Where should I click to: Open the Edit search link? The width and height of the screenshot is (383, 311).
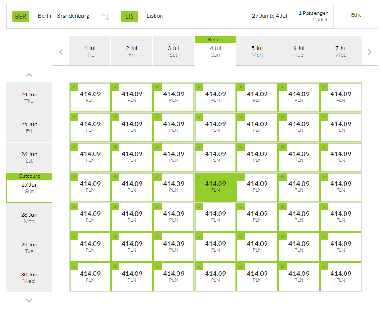356,15
